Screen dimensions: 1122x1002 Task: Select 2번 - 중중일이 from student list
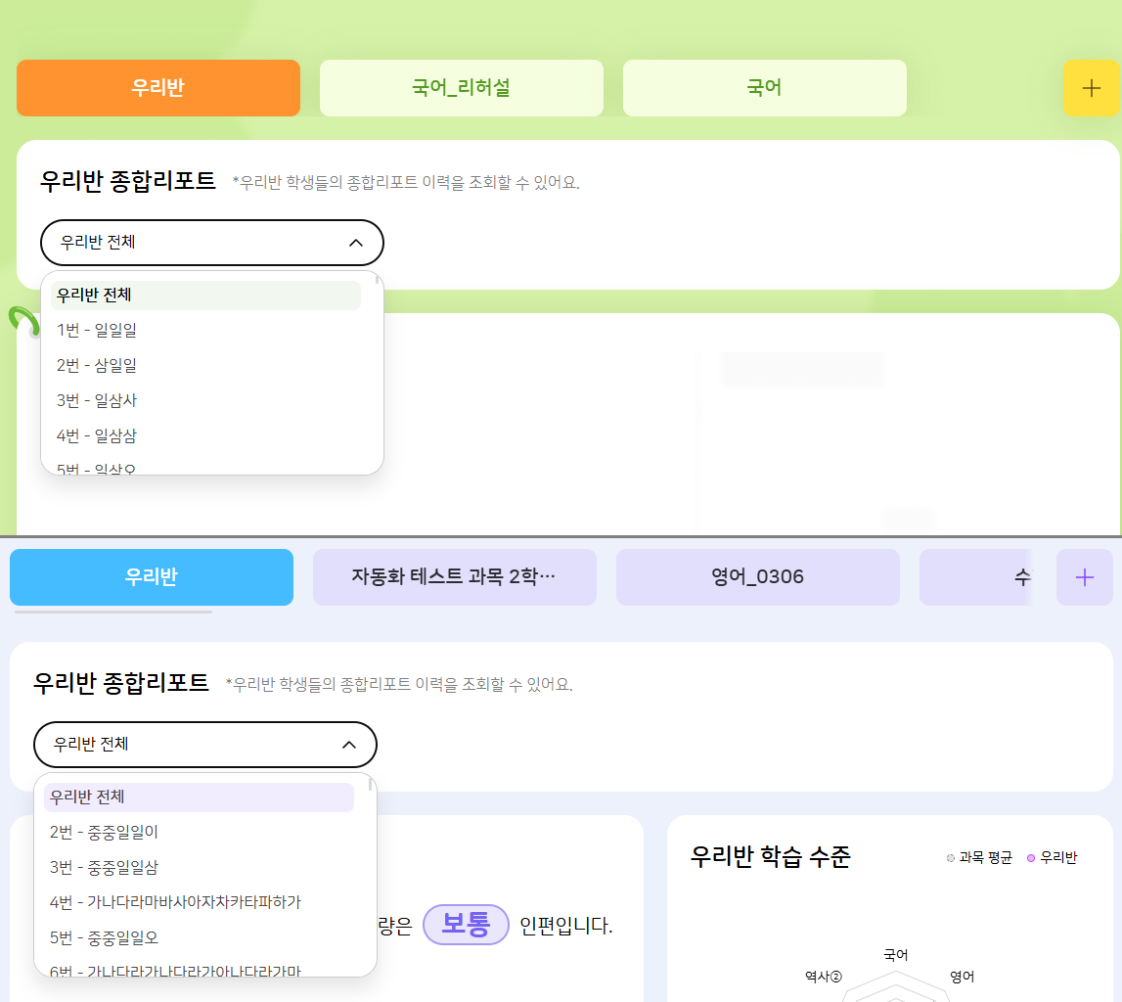(104, 833)
